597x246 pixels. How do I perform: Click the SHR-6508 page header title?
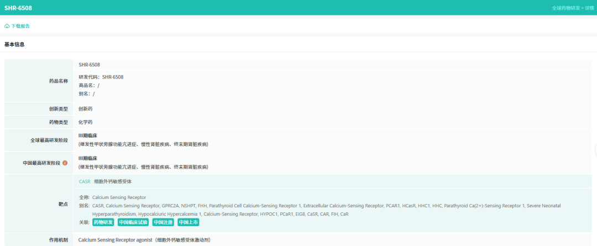pos(18,8)
